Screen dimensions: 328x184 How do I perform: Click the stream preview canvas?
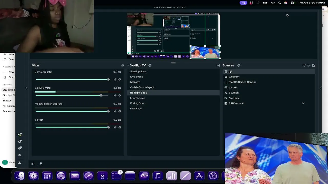point(173,36)
